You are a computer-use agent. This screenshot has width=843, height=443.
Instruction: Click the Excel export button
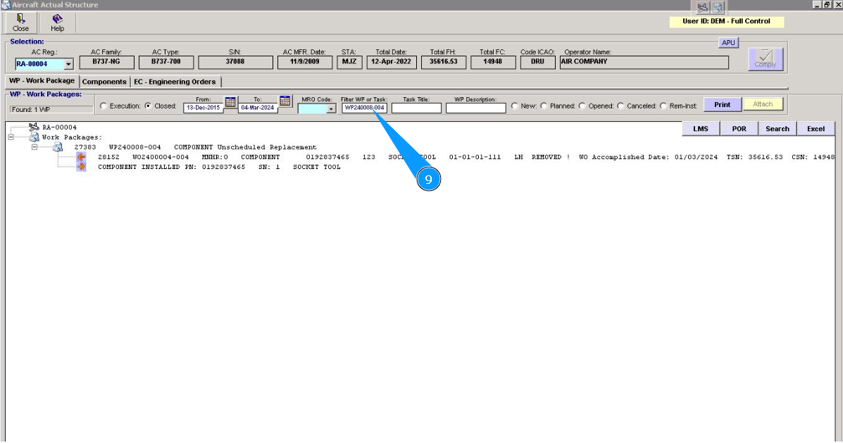click(816, 128)
